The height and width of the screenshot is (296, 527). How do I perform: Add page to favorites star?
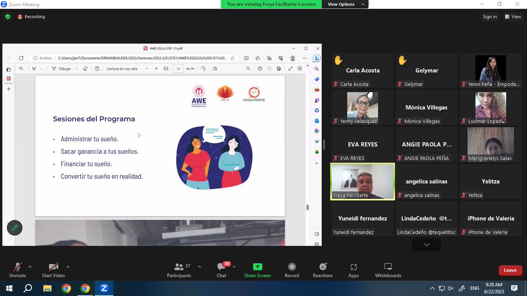(232, 58)
